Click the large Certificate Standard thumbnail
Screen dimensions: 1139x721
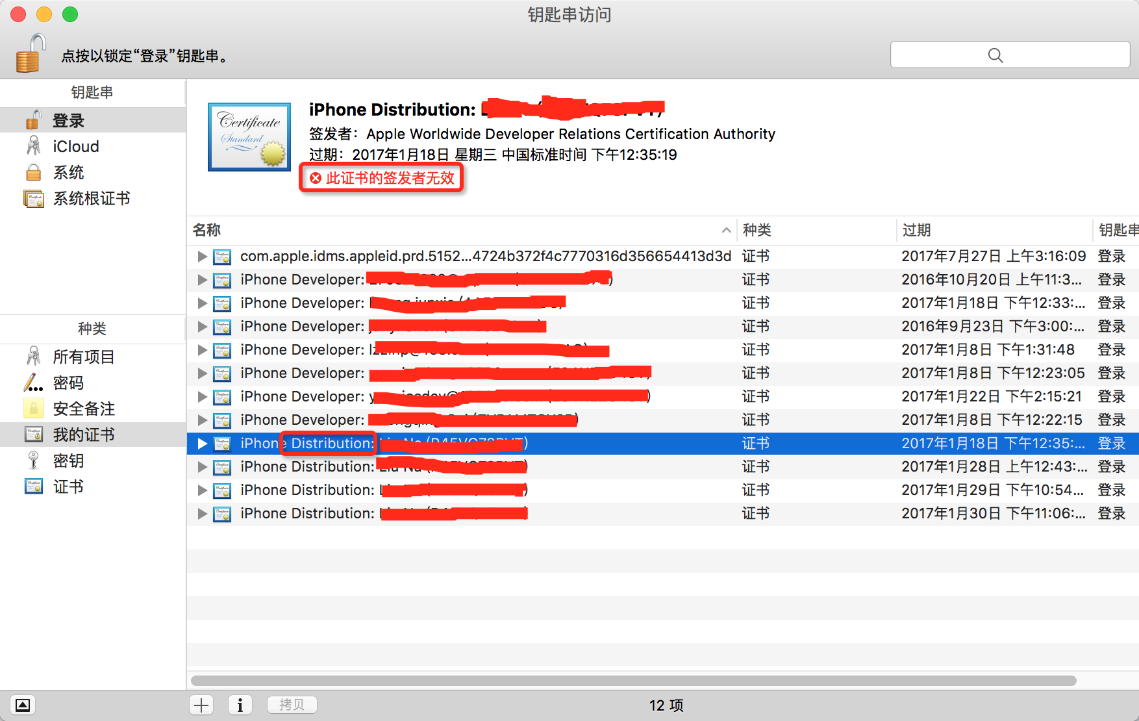click(x=249, y=137)
